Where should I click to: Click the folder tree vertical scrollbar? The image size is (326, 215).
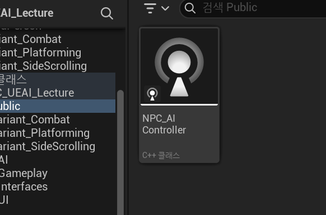point(120,152)
